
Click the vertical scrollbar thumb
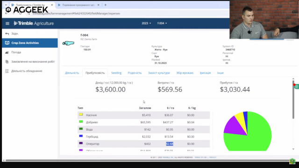tap(293, 99)
